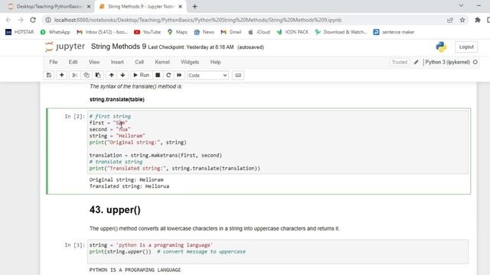Restart the kernel and run all cells

(179, 75)
